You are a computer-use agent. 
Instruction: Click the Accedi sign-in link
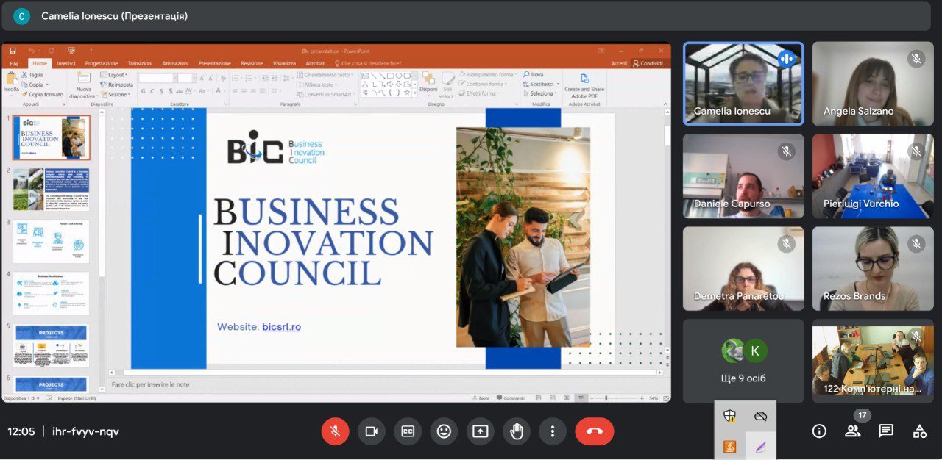[619, 63]
